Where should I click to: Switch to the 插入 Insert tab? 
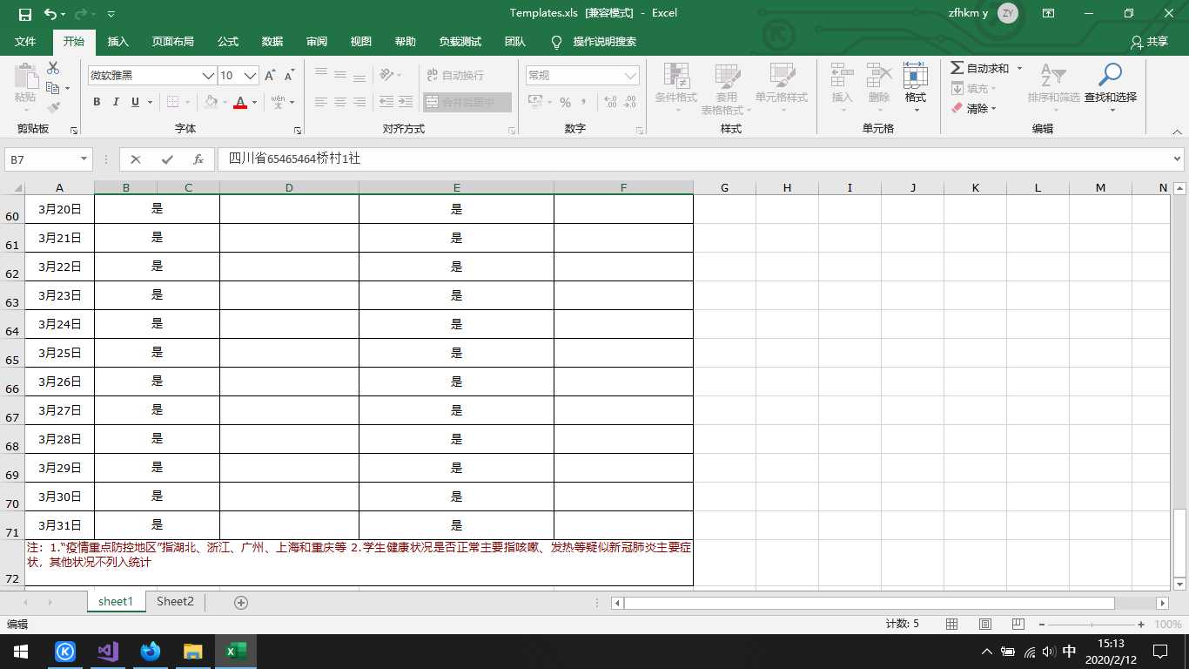pos(118,42)
